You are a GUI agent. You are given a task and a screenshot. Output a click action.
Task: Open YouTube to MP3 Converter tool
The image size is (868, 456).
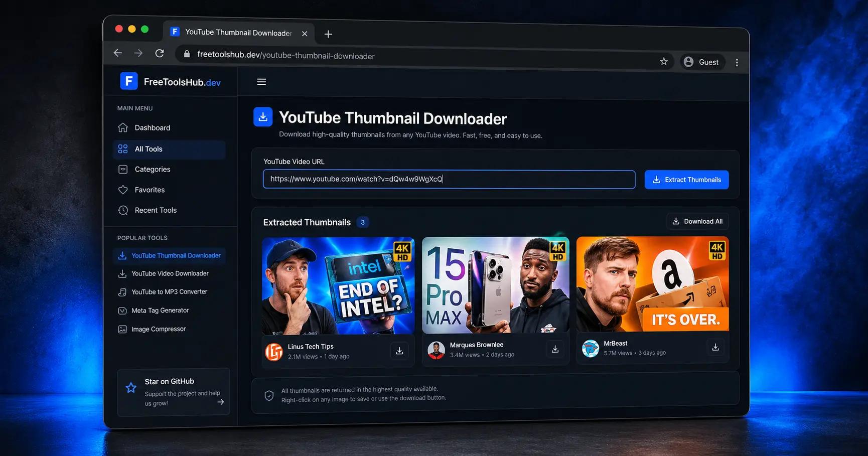click(x=169, y=292)
